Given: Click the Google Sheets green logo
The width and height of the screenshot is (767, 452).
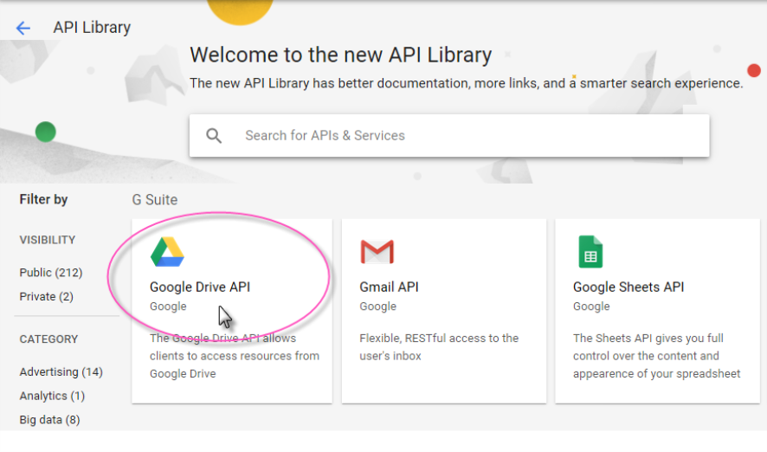Looking at the screenshot, I should coord(590,252).
